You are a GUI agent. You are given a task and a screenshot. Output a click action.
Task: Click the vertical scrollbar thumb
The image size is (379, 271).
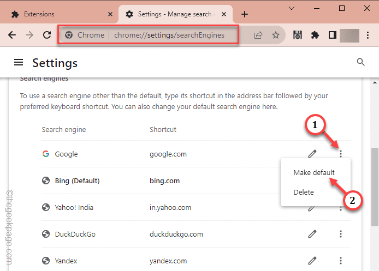tap(375, 187)
